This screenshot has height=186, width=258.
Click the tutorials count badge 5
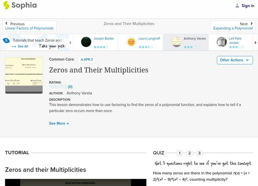pyautogui.click(x=6, y=40)
